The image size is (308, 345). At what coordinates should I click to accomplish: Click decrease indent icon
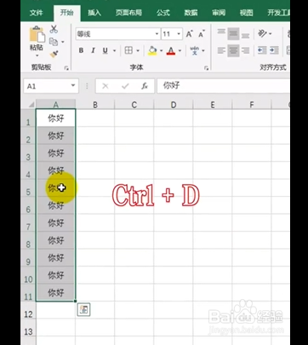[x=262, y=50]
